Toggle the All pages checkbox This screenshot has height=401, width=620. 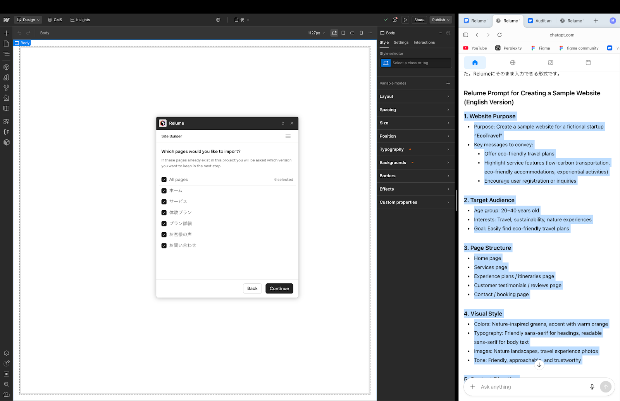coord(164,180)
